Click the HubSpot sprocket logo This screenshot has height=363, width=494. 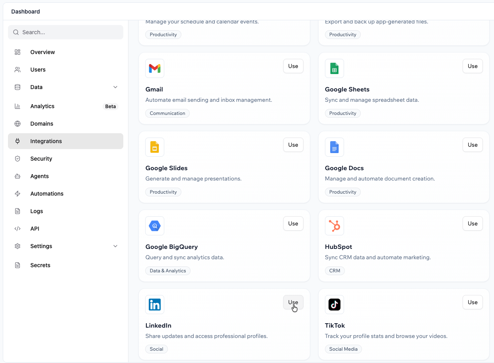click(x=334, y=225)
